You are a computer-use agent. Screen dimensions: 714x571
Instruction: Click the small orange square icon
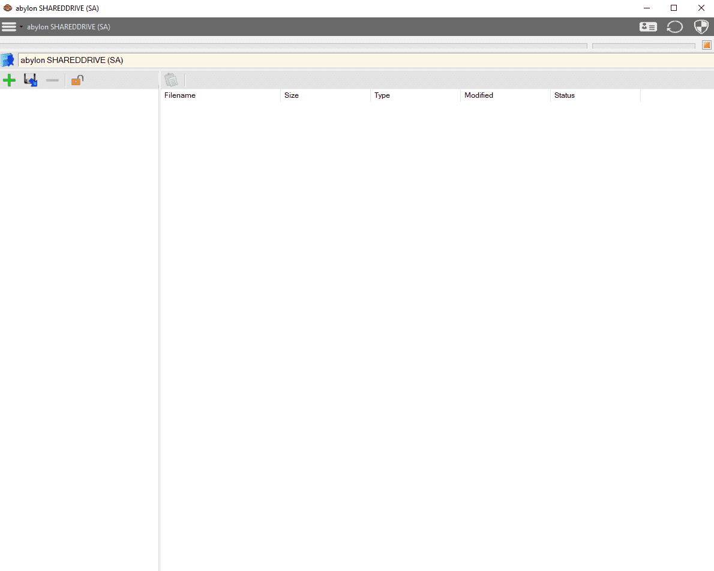coord(706,45)
